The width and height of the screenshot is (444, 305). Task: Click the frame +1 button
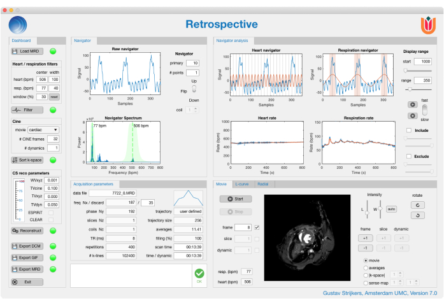click(366, 238)
